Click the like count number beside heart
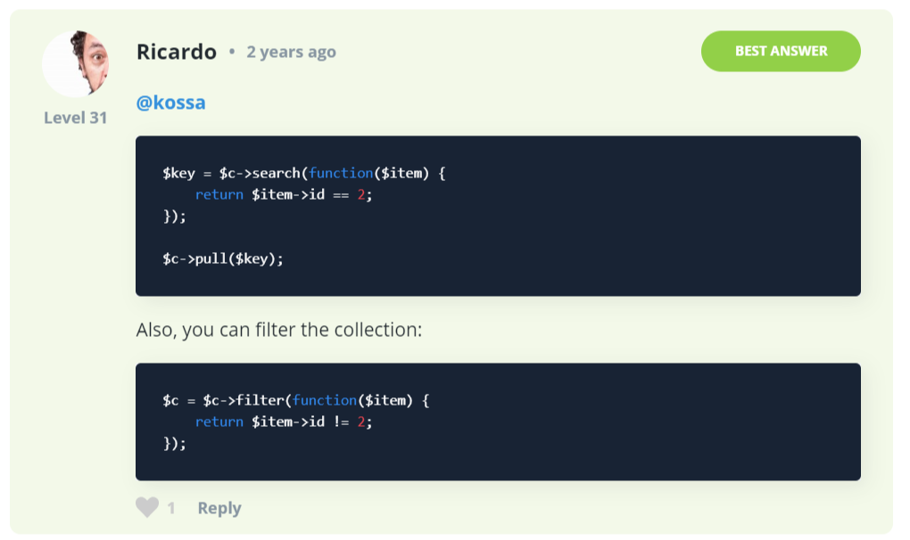Image resolution: width=910 pixels, height=540 pixels. [x=171, y=508]
